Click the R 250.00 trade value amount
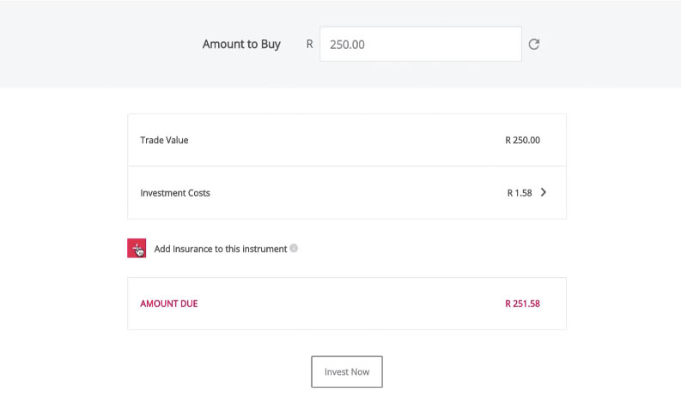Viewport: 681px width, 404px height. click(x=523, y=140)
